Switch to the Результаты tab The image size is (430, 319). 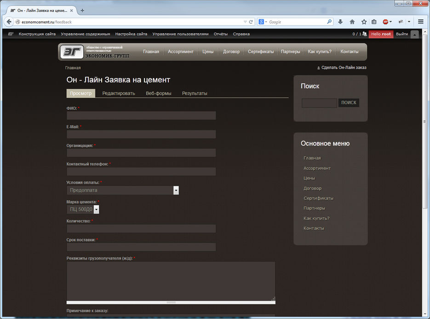(195, 93)
